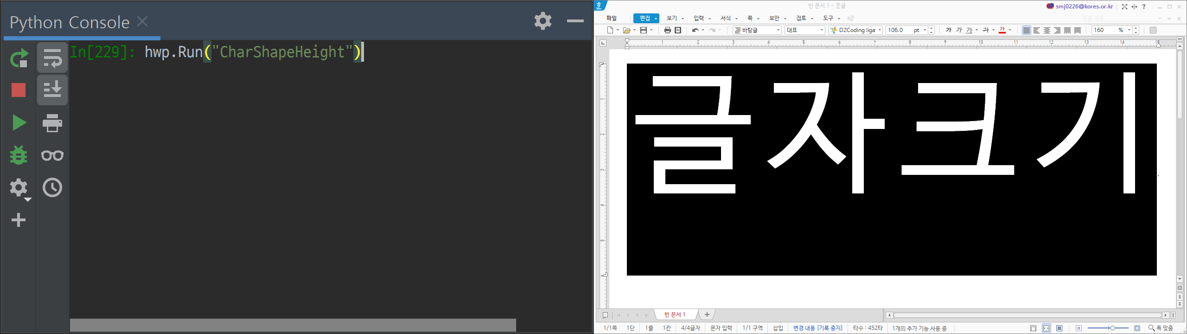Print the console output using the printer icon
The height and width of the screenshot is (334, 1187).
point(52,123)
